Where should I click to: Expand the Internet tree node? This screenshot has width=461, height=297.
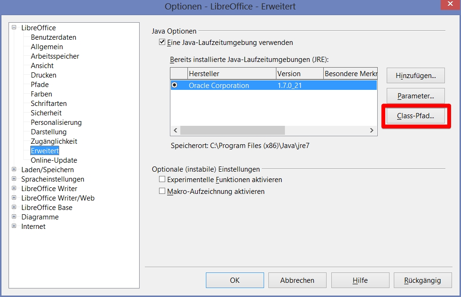pos(14,227)
